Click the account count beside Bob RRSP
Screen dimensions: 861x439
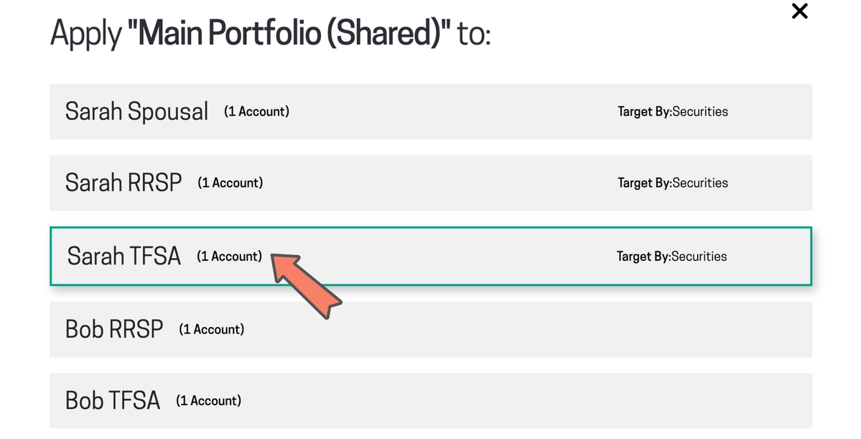point(211,329)
